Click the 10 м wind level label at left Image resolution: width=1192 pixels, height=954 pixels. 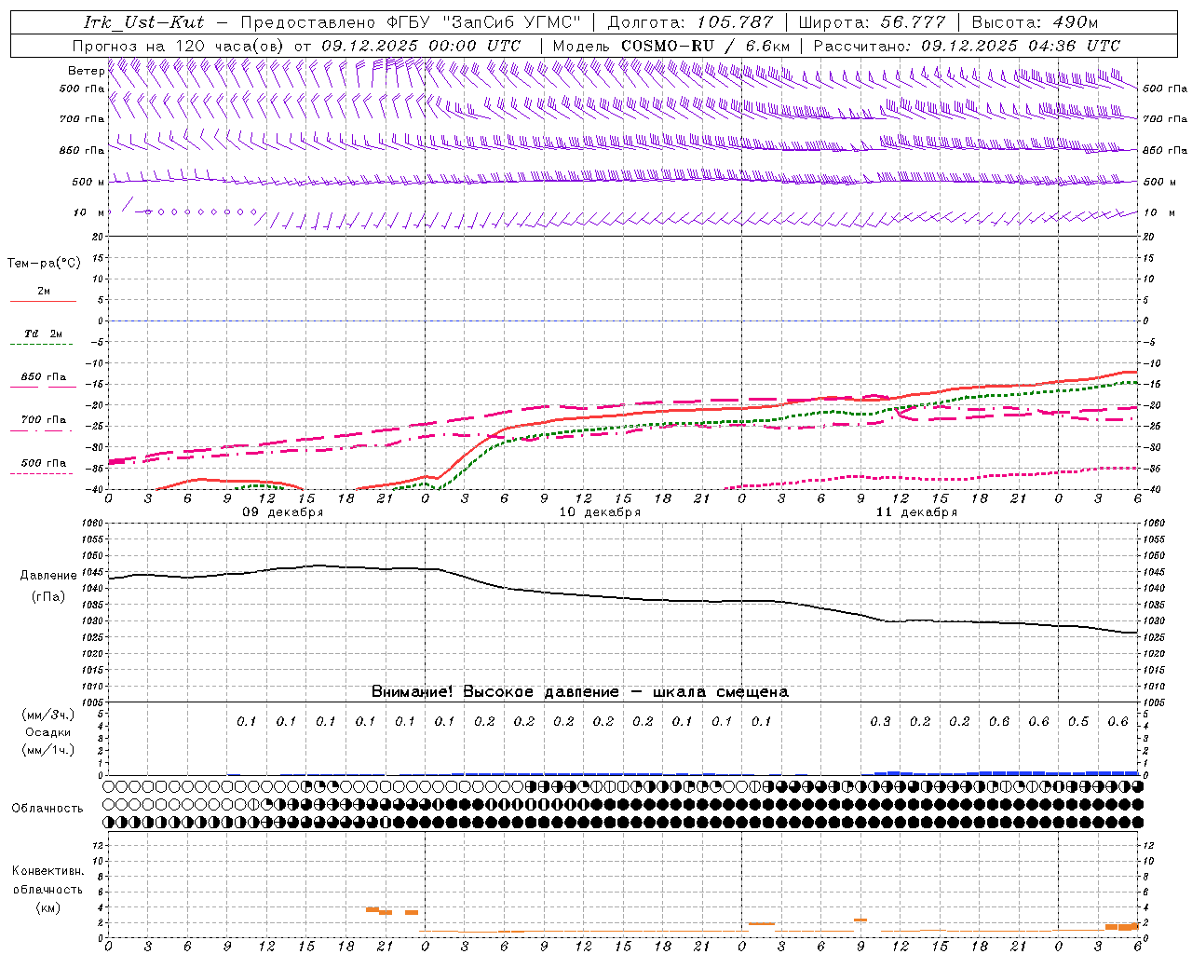(89, 212)
